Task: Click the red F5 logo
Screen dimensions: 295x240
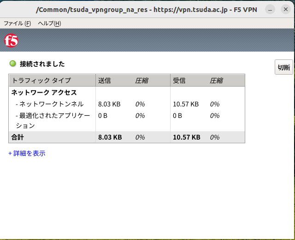Action: point(11,41)
